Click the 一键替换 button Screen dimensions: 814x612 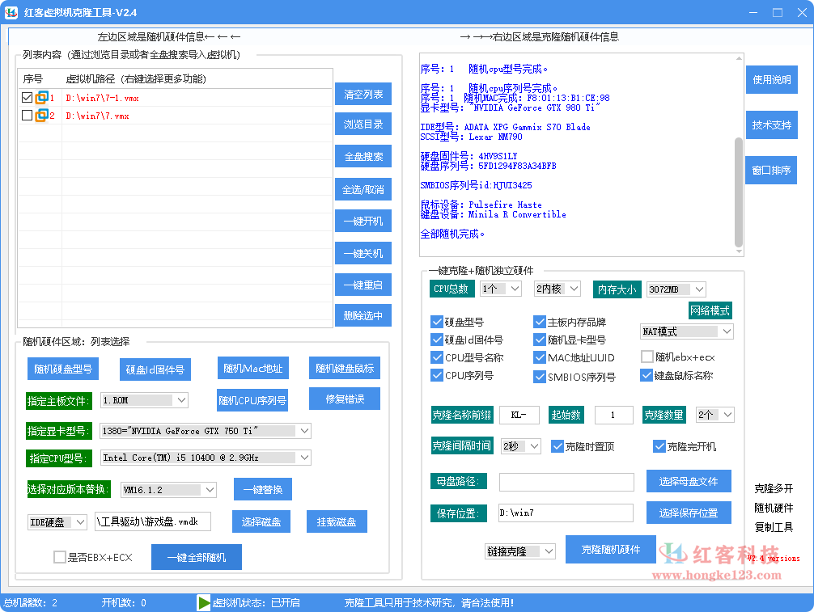click(x=263, y=489)
